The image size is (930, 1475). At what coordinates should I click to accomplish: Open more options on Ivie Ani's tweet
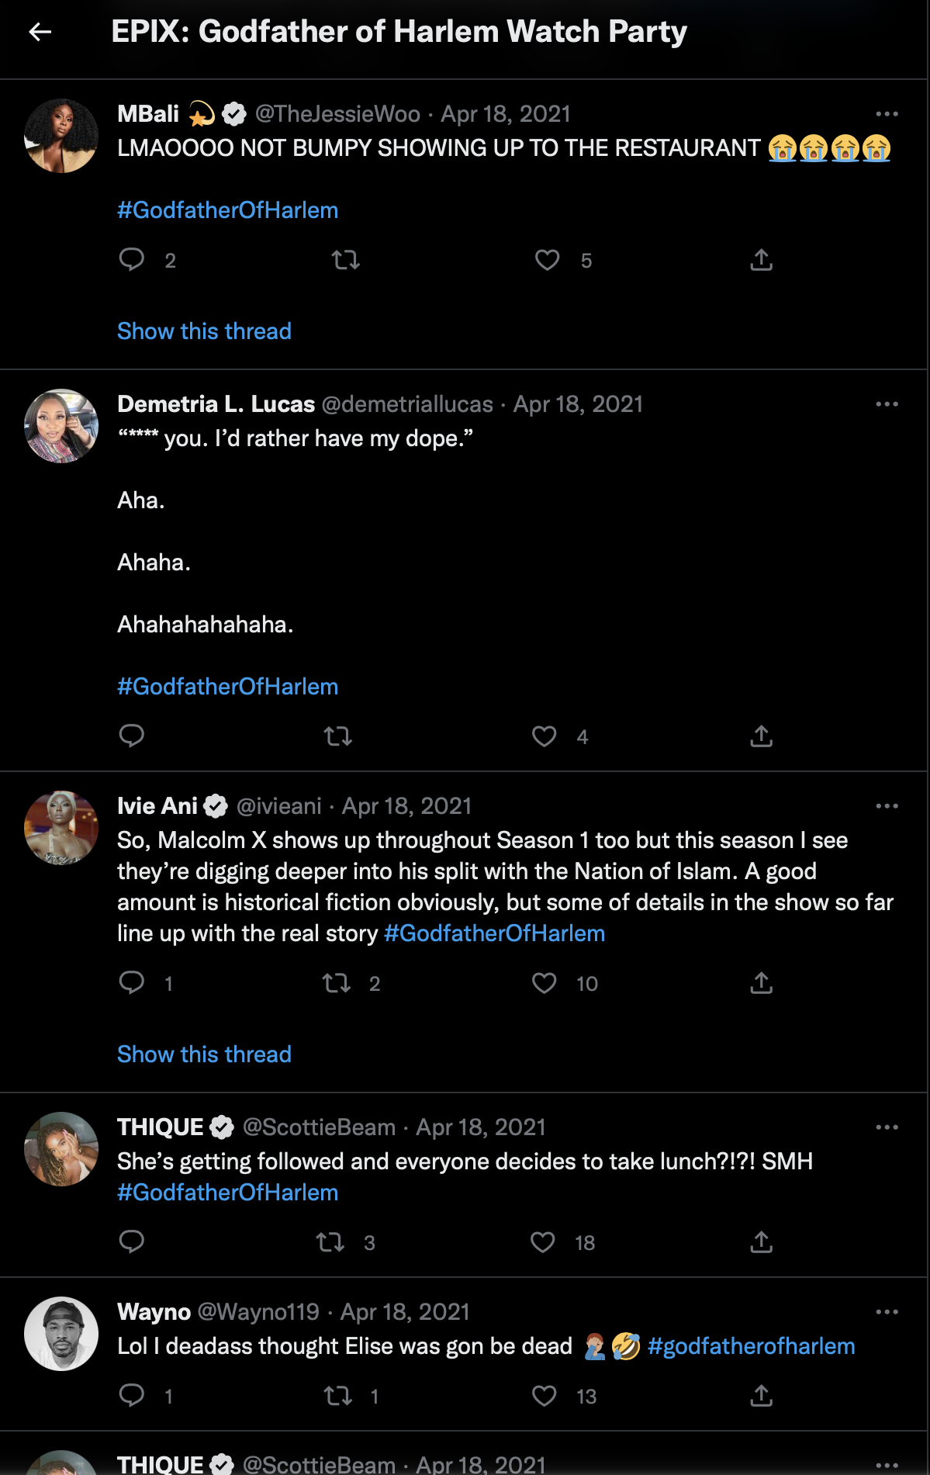tap(886, 806)
